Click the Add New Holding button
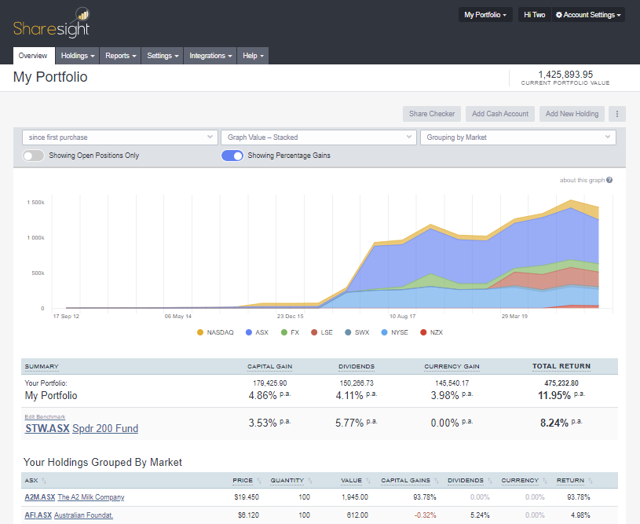This screenshot has width=640, height=524. (x=572, y=114)
